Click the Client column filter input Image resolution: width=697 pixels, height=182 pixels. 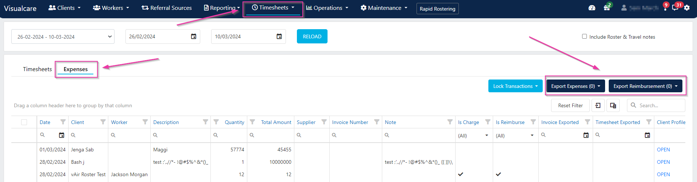point(88,135)
